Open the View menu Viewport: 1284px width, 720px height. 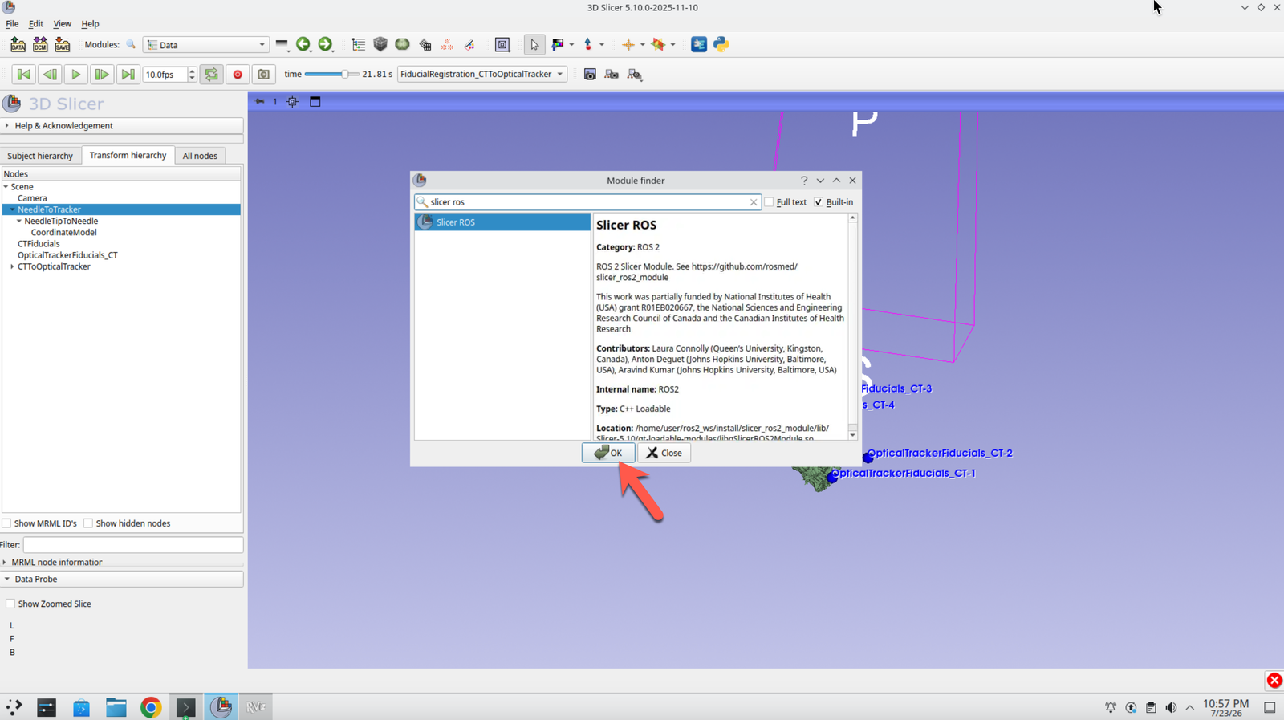click(x=62, y=24)
